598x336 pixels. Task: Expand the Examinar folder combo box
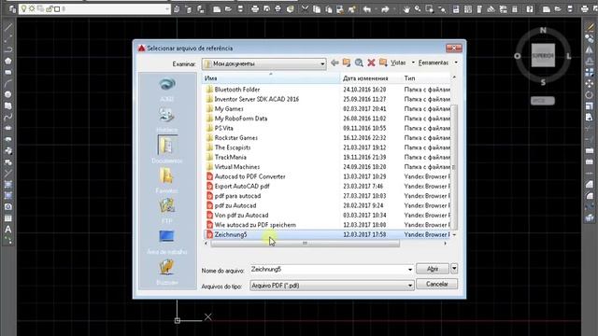322,63
